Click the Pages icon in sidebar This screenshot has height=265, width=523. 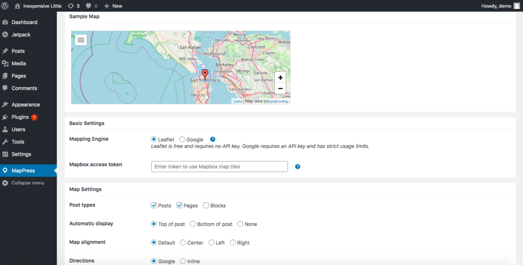tap(5, 76)
